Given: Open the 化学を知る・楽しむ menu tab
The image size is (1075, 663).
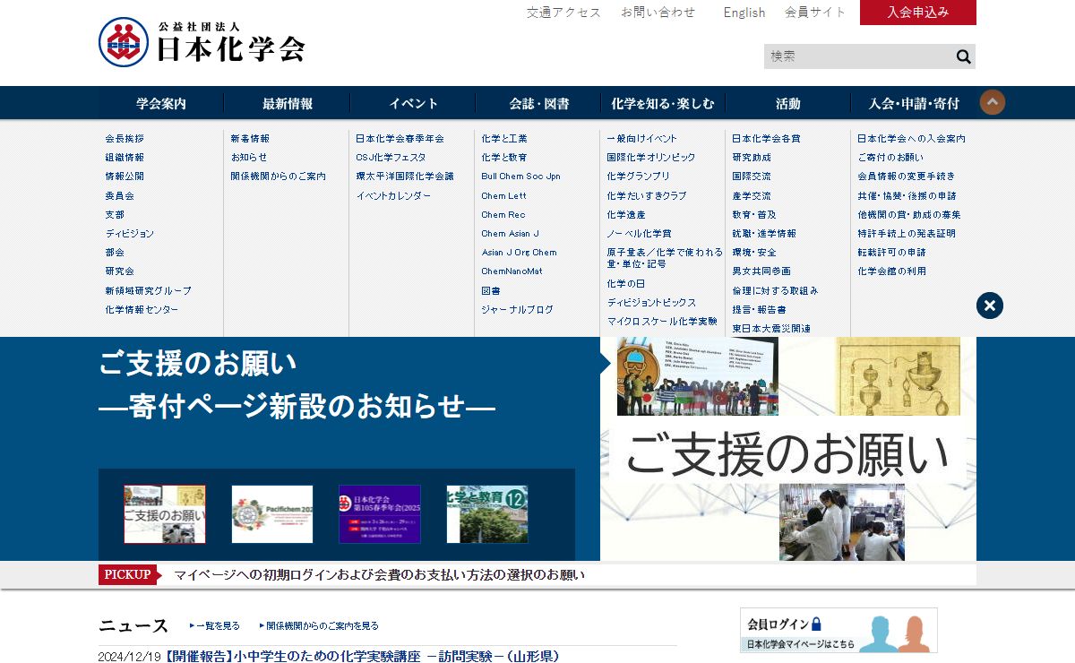Looking at the screenshot, I should (663, 103).
